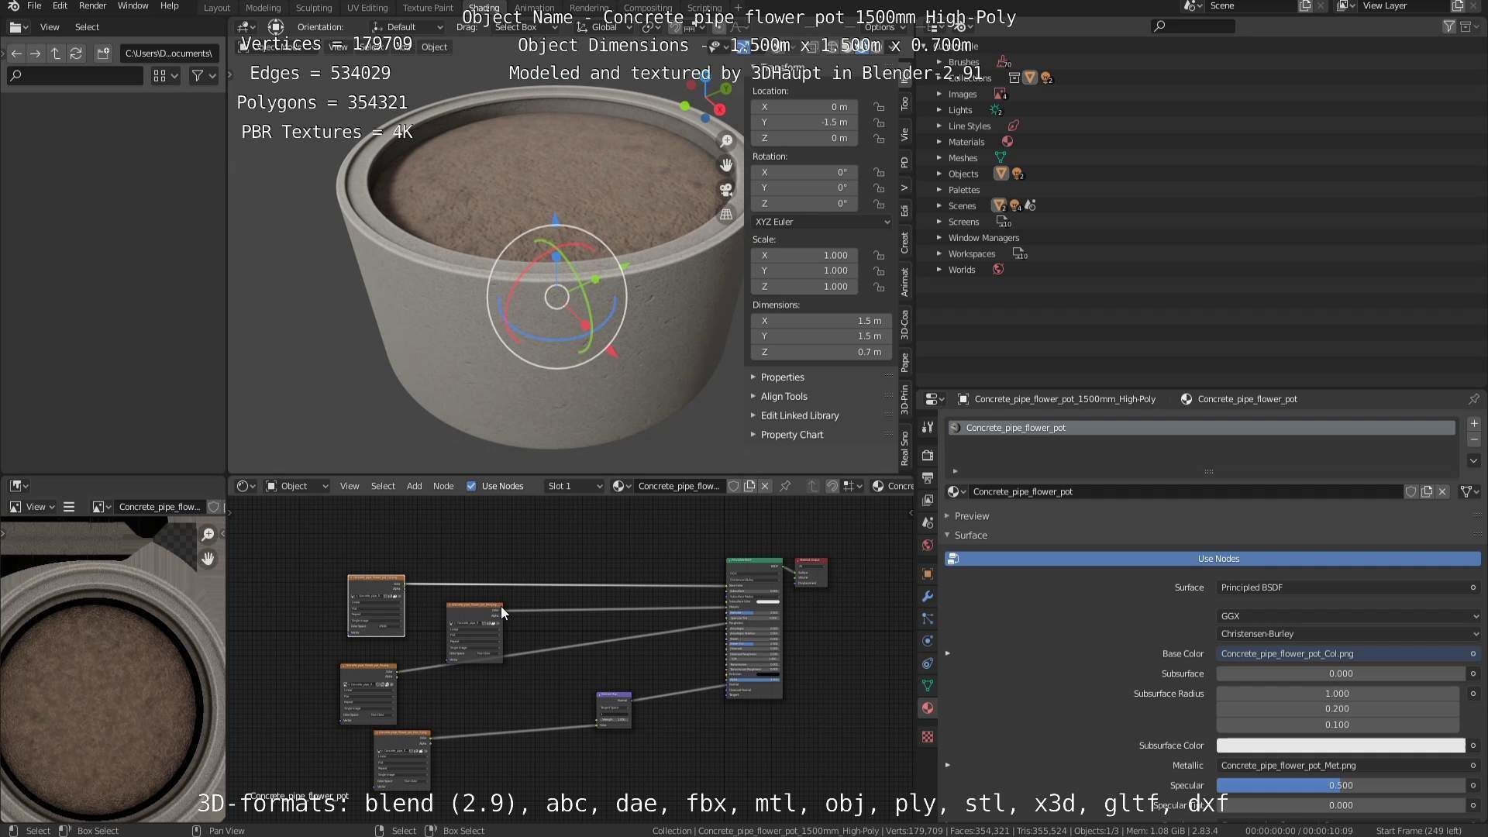Refresh the file browser list
Screen dimensions: 1488x837
pos(76,53)
